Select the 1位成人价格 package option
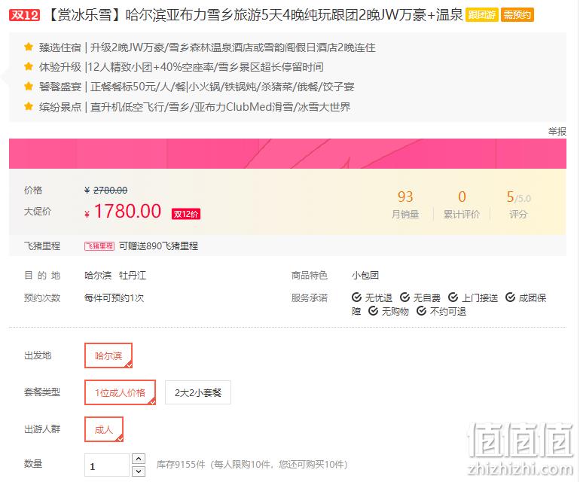 (x=121, y=392)
